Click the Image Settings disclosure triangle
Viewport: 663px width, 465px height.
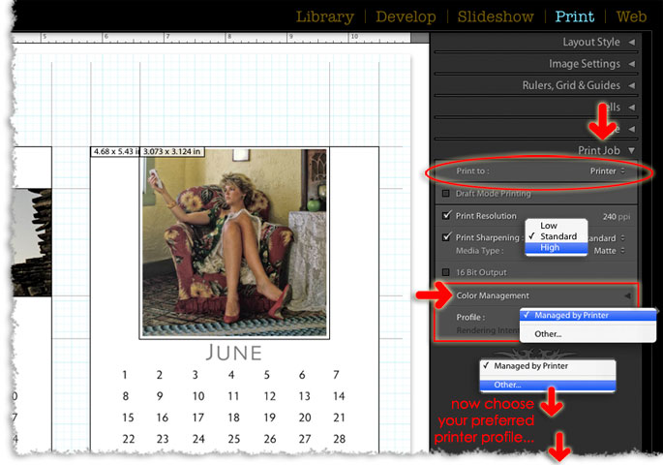(631, 64)
